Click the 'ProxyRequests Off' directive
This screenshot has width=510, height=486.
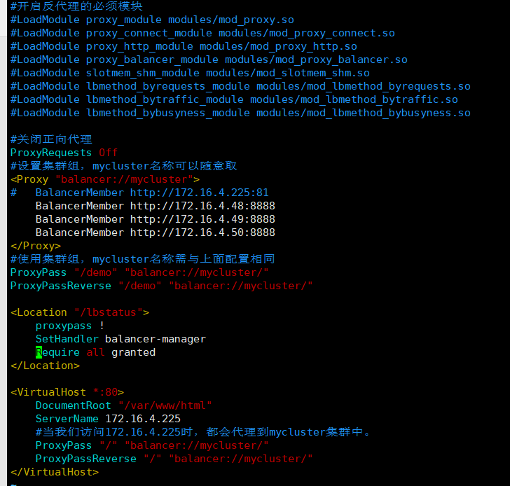tap(64, 153)
